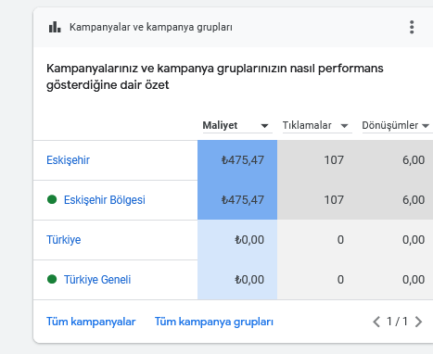Click the 107 clicks cell for Eskişehir Bölgesi
The height and width of the screenshot is (354, 433).
[x=317, y=200]
